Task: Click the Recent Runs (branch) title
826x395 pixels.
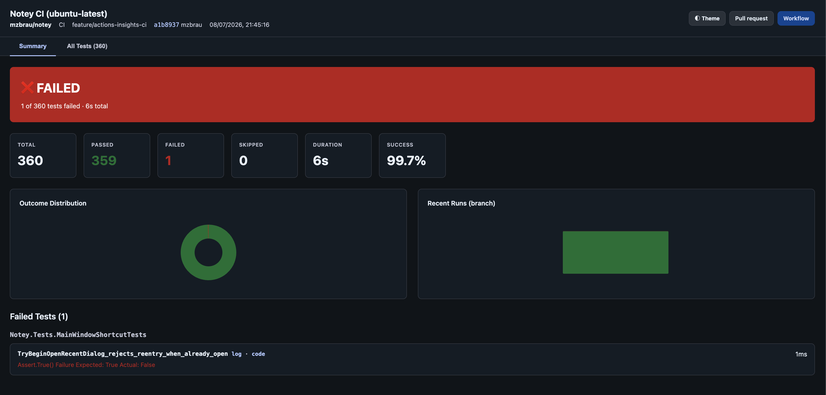Action: 461,203
